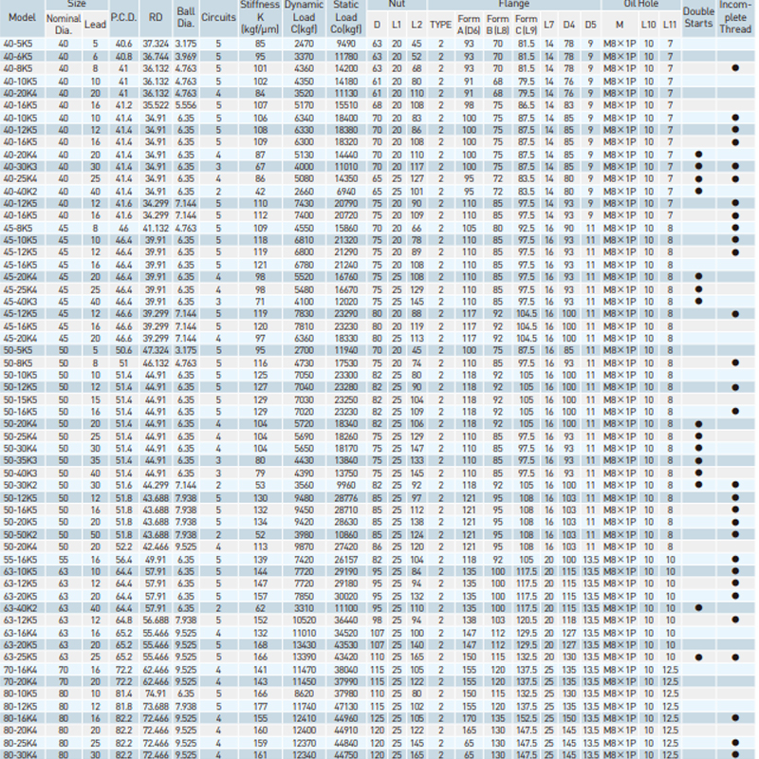
Task: Select the Double Starts dot in row 63-40K2
Action: (x=698, y=607)
